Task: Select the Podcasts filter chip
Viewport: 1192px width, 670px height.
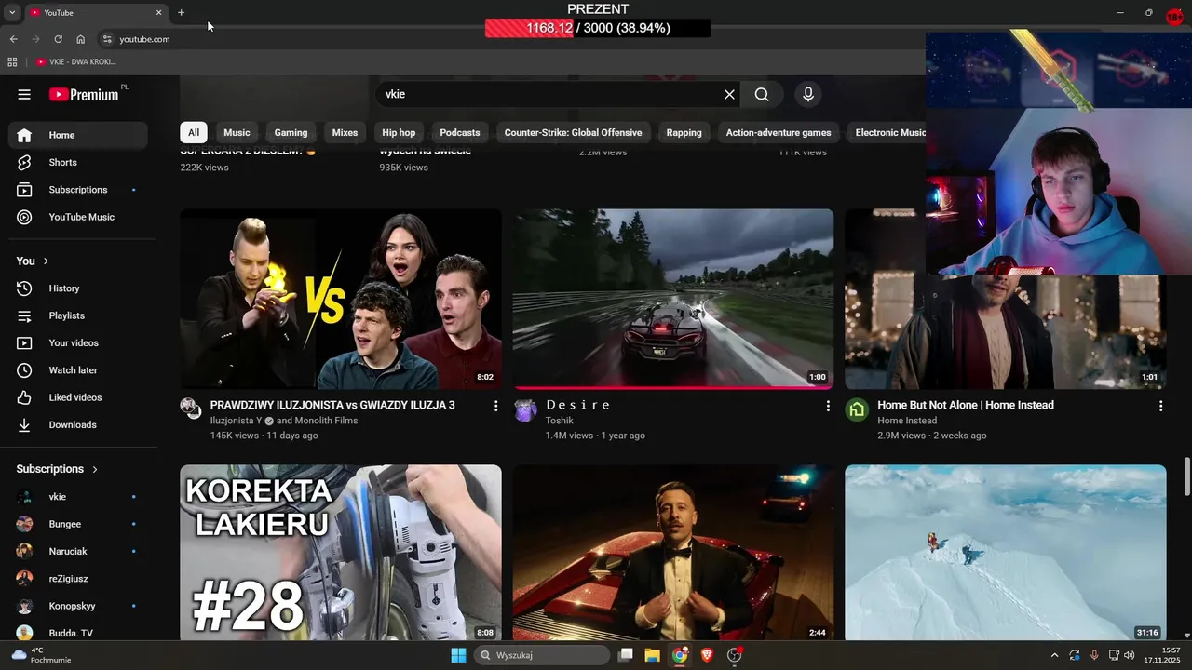Action: (x=460, y=132)
